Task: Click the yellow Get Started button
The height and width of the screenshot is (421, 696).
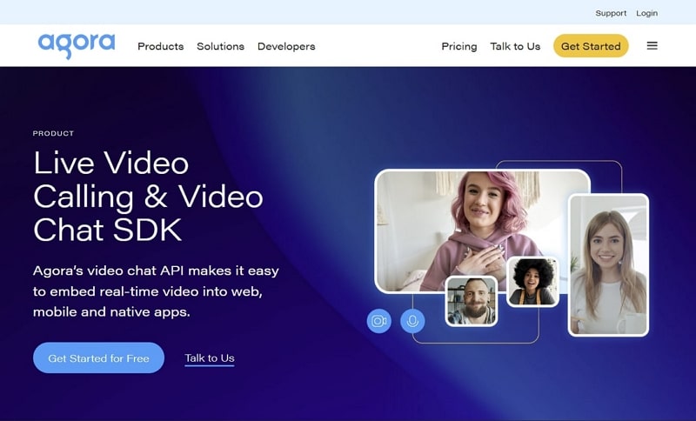Action: point(591,46)
